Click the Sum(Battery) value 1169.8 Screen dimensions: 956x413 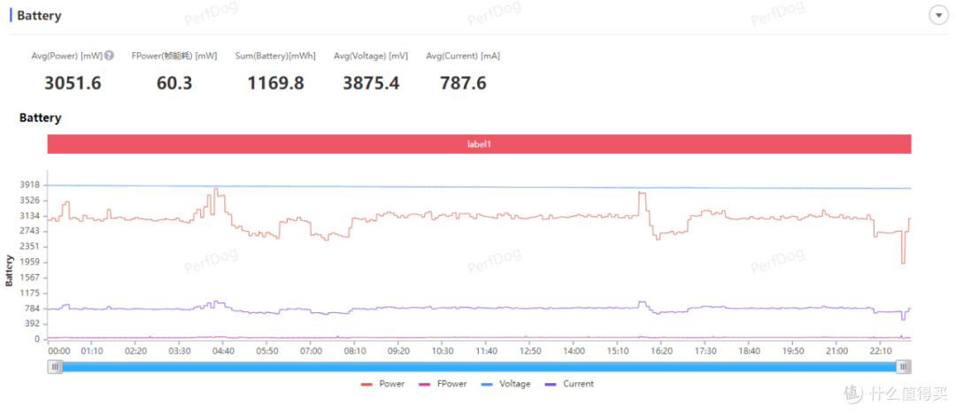[275, 83]
